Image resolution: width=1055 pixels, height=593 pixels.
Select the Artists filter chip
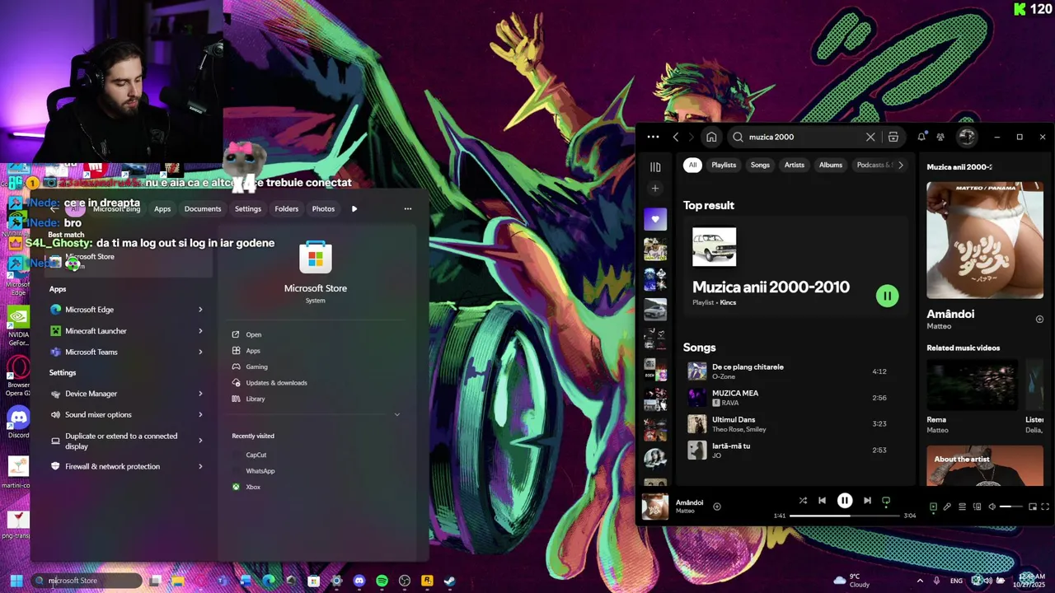coord(795,165)
